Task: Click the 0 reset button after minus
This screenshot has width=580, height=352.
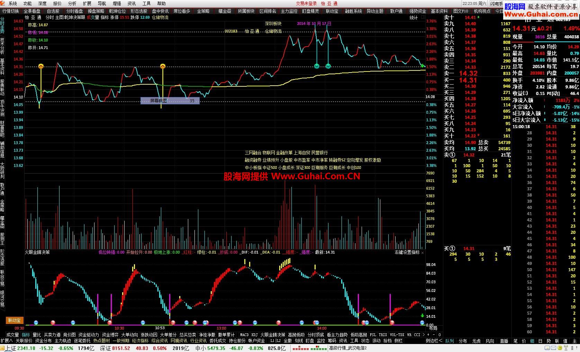Action: click(439, 335)
